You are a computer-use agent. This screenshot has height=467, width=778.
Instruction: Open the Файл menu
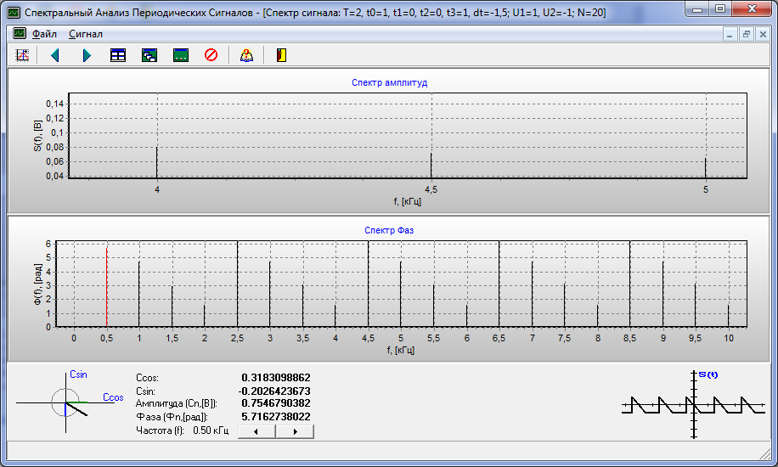click(x=44, y=34)
